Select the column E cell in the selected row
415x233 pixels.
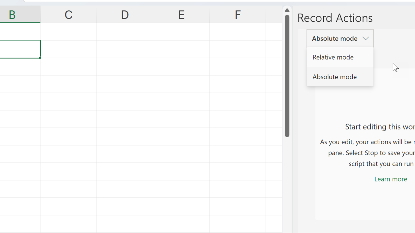pos(181,49)
